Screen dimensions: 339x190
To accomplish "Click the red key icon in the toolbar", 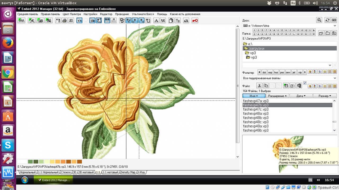I will pos(195,20).
